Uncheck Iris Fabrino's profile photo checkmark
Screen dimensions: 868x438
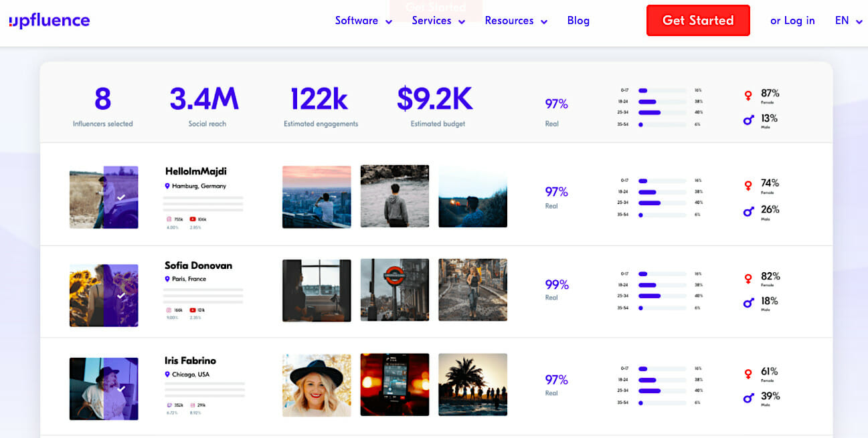[x=121, y=389]
